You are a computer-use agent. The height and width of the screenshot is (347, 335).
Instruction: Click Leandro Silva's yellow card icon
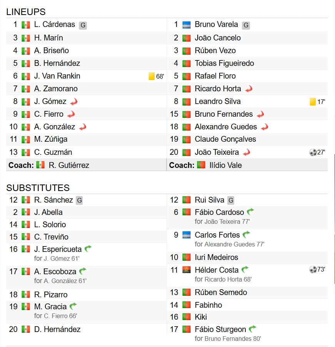click(x=313, y=102)
